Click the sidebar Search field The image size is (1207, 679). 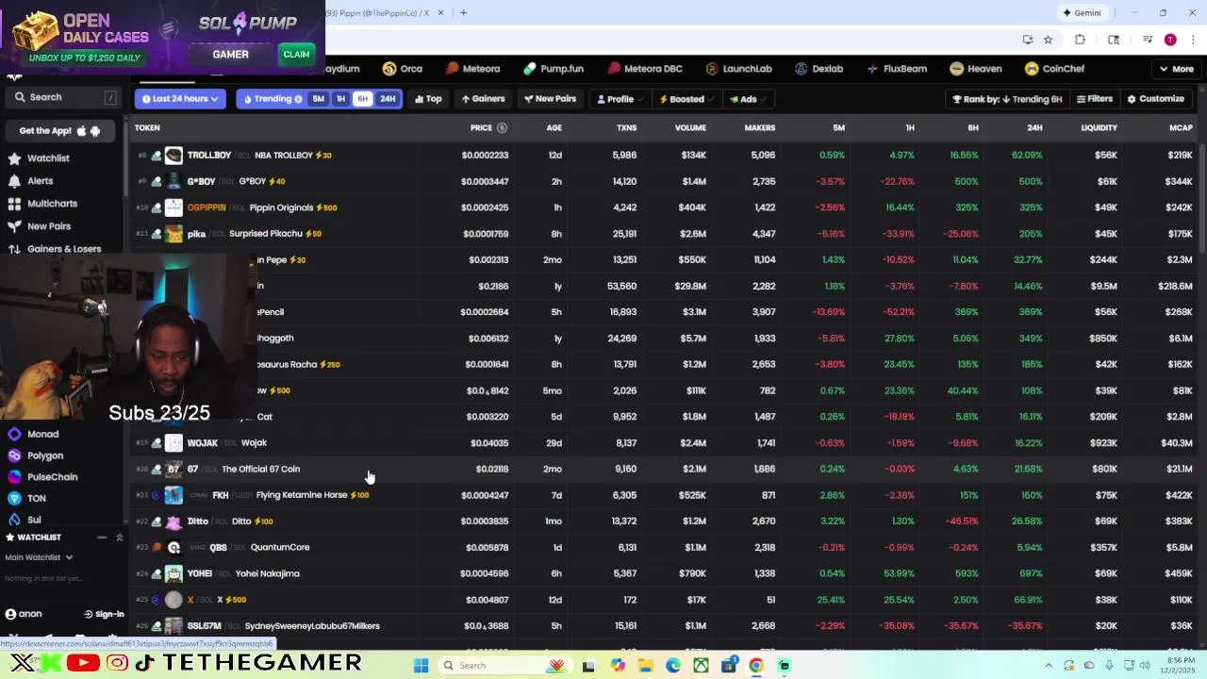pos(62,97)
